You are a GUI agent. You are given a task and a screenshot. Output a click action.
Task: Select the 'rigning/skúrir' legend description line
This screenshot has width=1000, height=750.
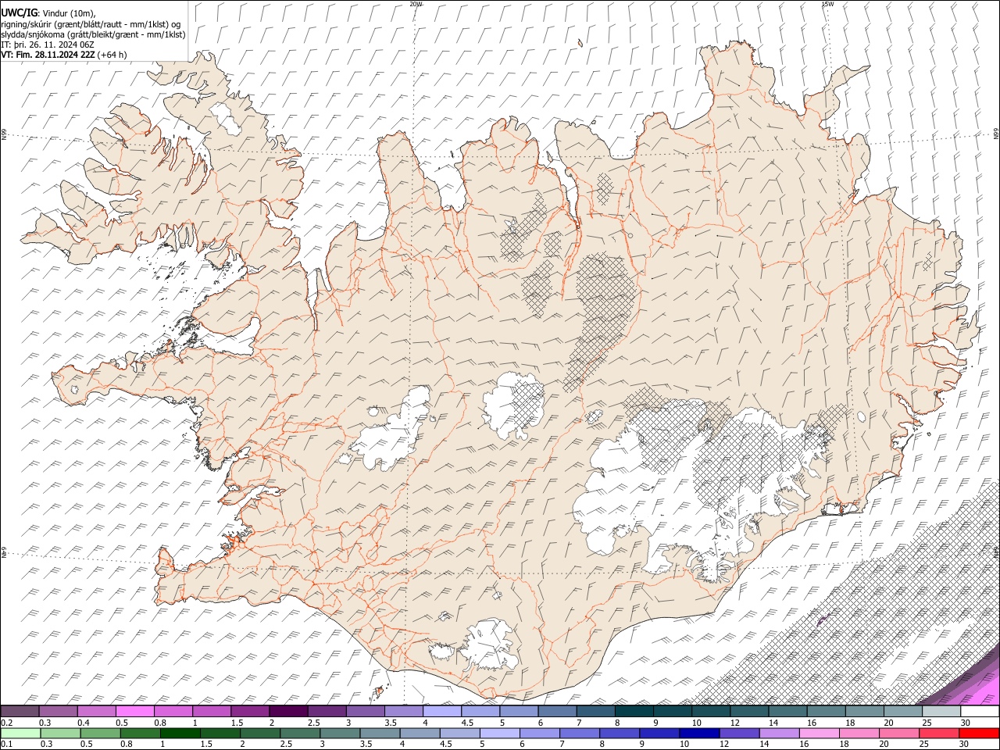click(91, 24)
